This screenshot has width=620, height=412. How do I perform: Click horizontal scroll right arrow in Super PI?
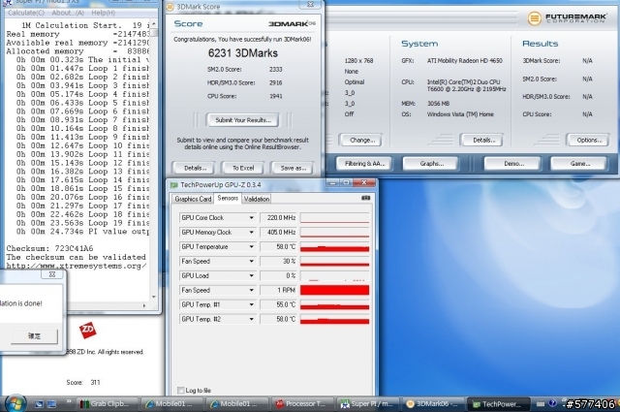tap(144, 305)
